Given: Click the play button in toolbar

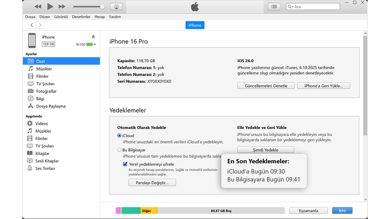Looking at the screenshot, I should [50, 7].
